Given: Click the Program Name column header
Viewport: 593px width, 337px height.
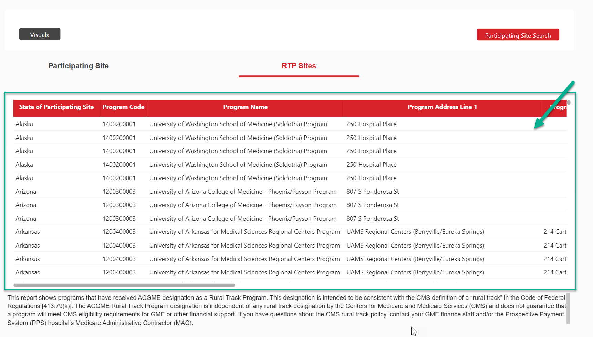Looking at the screenshot, I should point(245,107).
